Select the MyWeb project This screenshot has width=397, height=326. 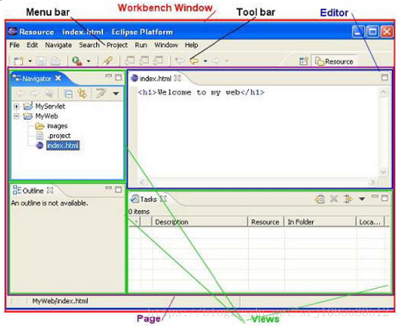(46, 116)
